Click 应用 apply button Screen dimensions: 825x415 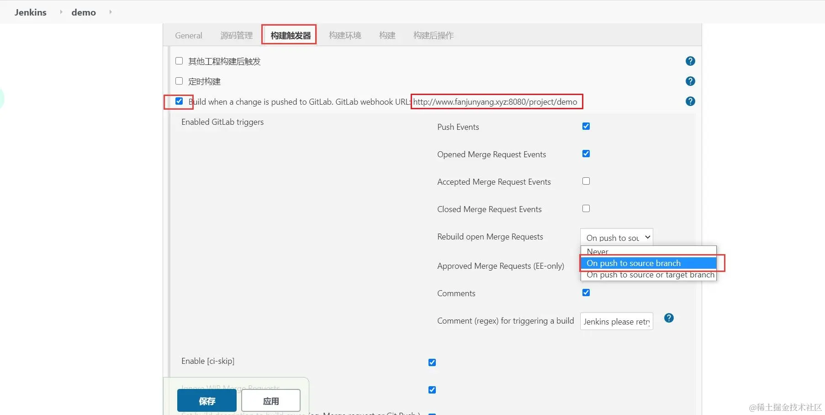coord(271,401)
